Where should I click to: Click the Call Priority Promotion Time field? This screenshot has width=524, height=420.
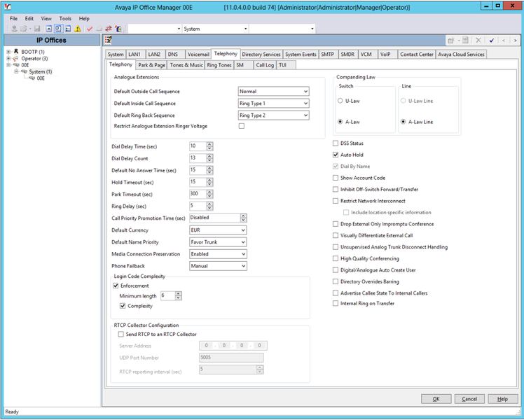coord(218,218)
